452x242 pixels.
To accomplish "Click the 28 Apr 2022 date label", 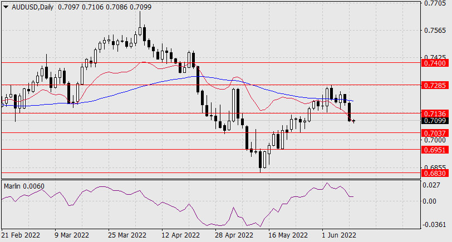I will pyautogui.click(x=234, y=235).
